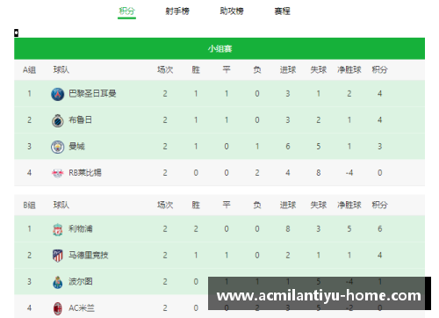Open the 助攻榜 tab
Screen dimensions: 439x318
(x=232, y=11)
